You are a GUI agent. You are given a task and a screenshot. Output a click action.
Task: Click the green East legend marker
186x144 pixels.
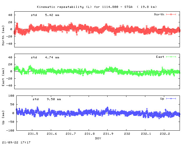tap(171, 57)
